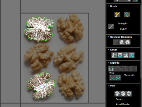Viewport: 142px width, 107px height.
Task: Click the Flatten Custom icon in Explode
Action: click(x=134, y=68)
